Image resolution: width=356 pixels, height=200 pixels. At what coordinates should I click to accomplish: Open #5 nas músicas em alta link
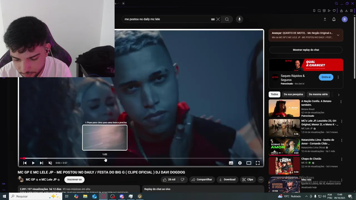(76, 189)
